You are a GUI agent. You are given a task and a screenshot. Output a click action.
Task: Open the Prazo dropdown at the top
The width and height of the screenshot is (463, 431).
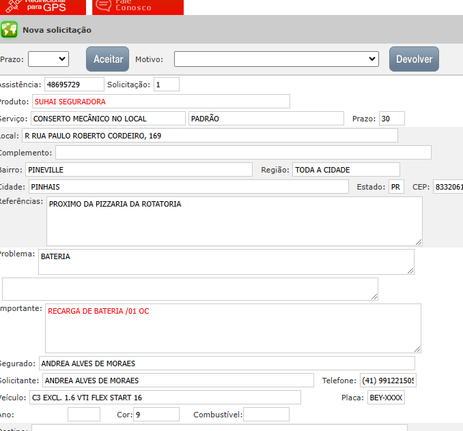(x=48, y=59)
